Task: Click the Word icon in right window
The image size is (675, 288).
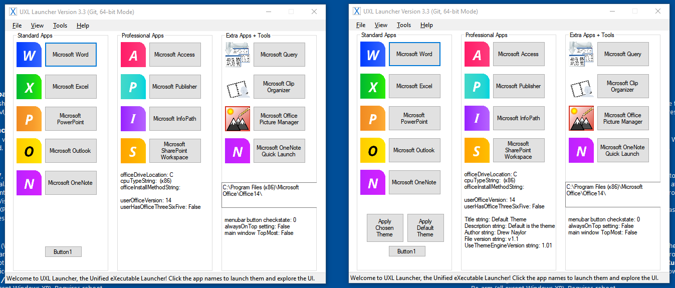Action: (373, 54)
